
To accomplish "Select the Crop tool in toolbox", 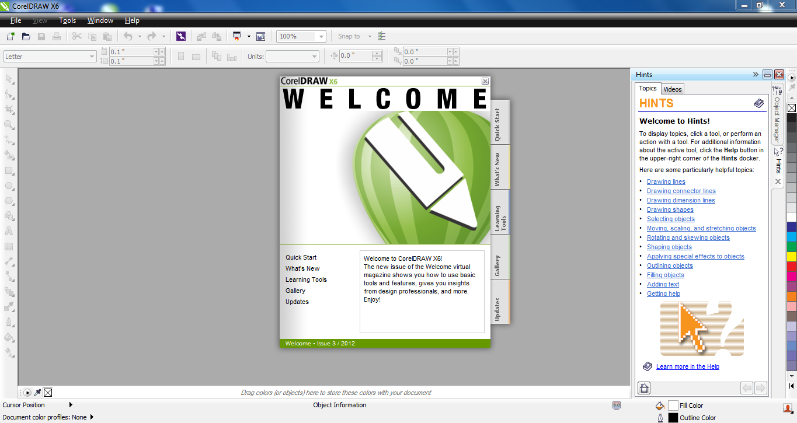I will click(x=9, y=109).
